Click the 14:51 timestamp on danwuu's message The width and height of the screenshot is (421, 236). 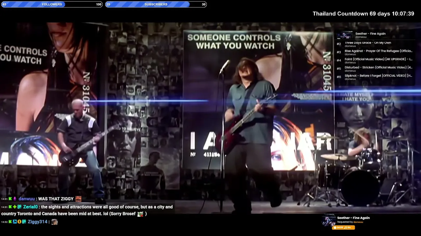click(4, 199)
